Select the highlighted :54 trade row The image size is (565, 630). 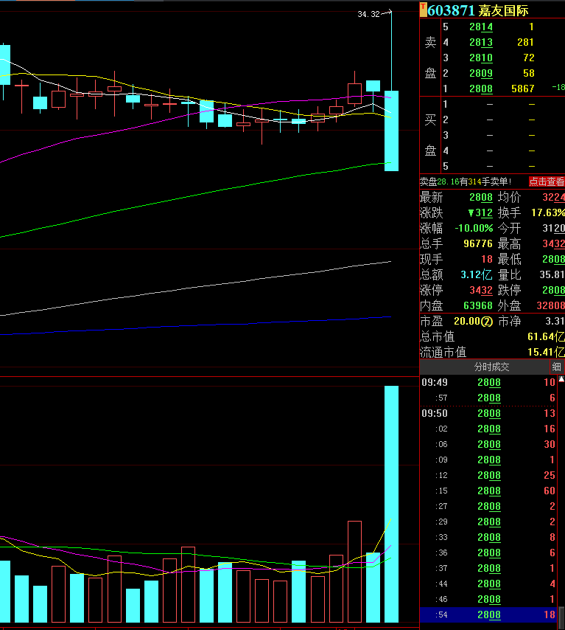(x=488, y=615)
